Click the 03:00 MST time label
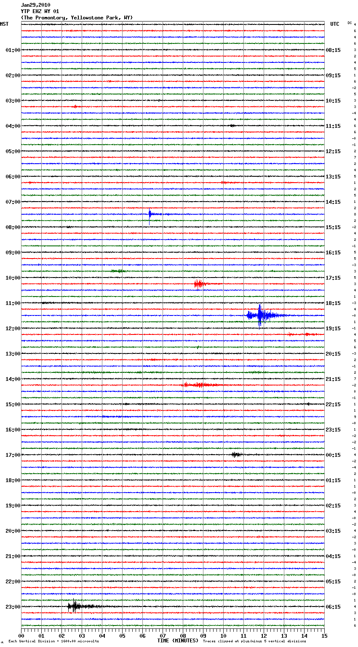The image size is (358, 647). (x=13, y=101)
